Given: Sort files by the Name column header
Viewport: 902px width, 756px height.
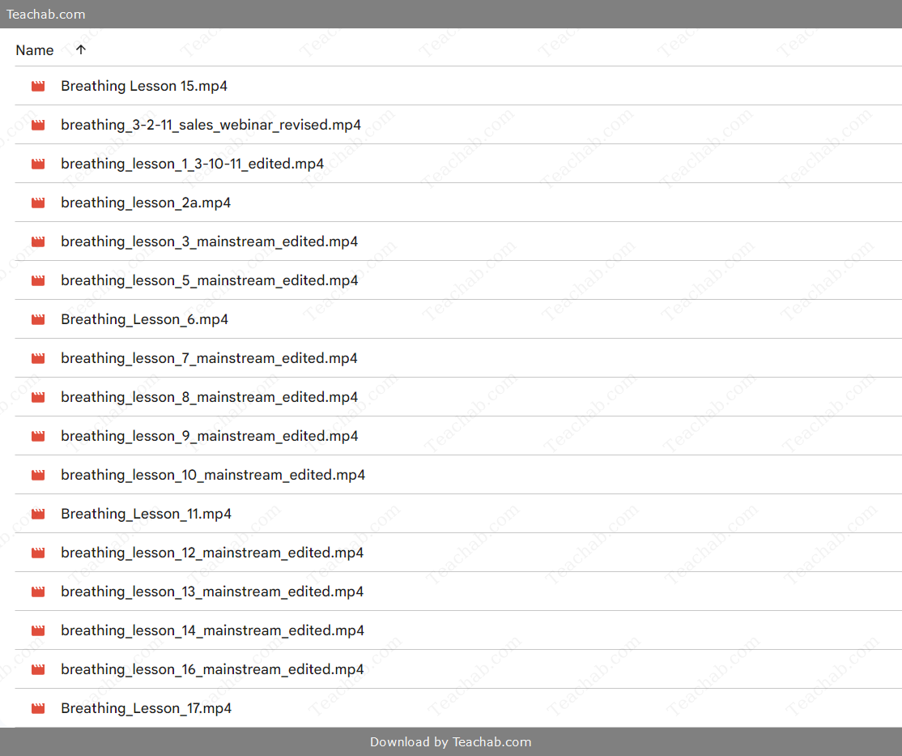Looking at the screenshot, I should coord(35,50).
